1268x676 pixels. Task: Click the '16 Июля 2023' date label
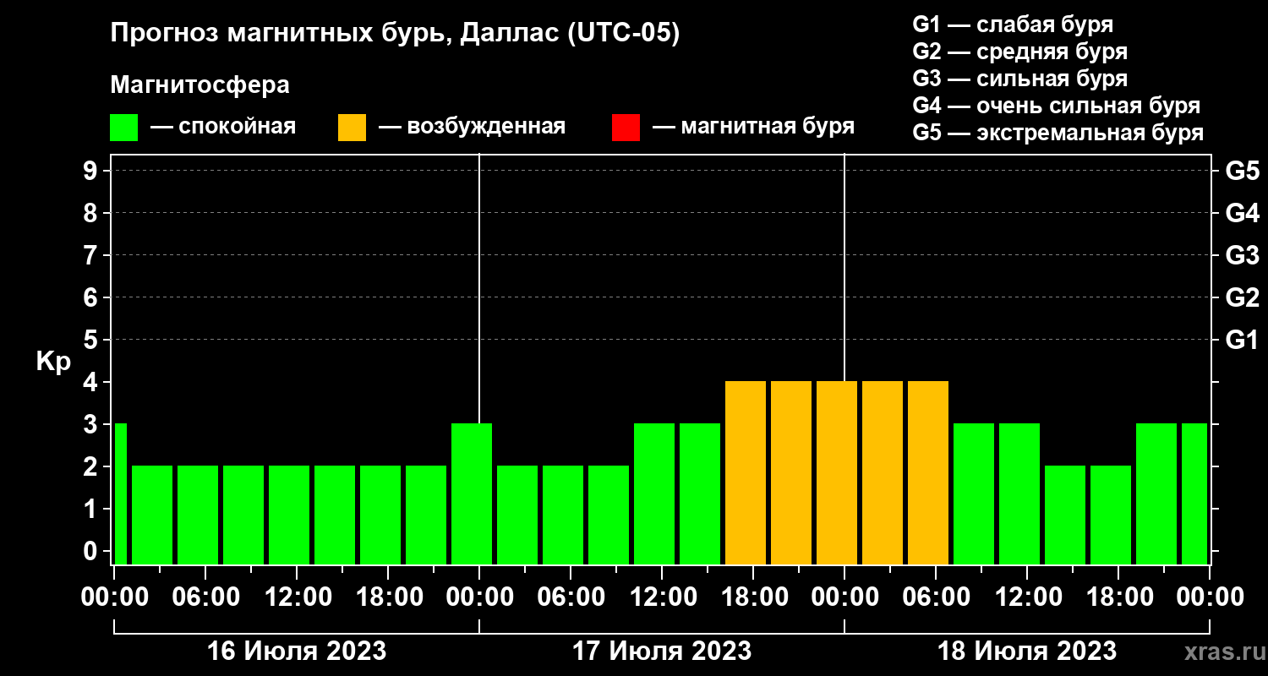297,651
